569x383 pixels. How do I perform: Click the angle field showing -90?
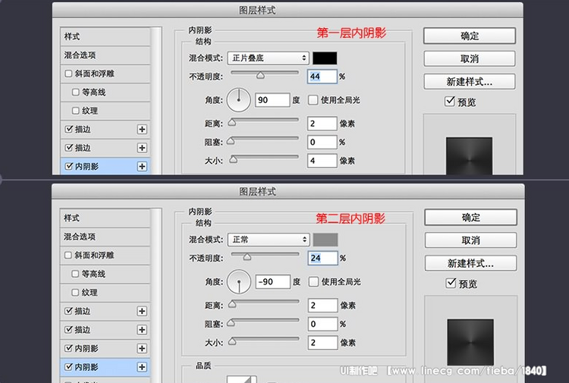pos(273,282)
